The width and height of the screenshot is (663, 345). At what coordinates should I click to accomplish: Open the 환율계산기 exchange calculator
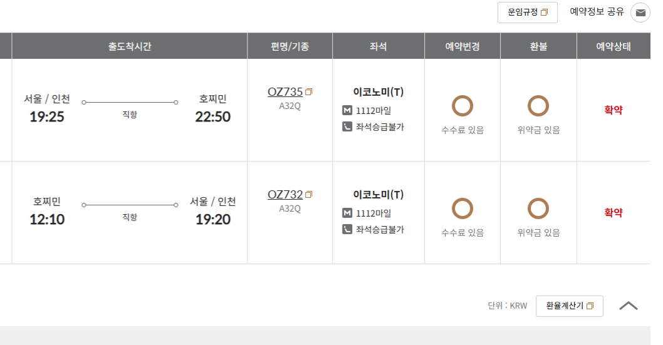click(570, 306)
